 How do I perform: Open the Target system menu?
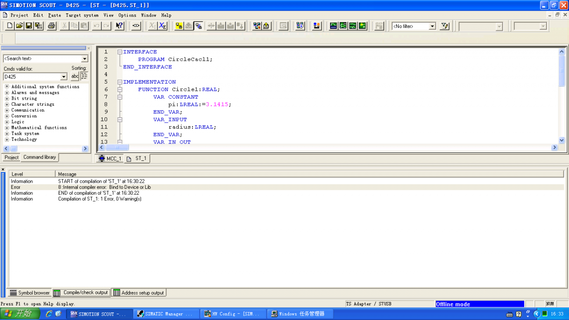[82, 15]
